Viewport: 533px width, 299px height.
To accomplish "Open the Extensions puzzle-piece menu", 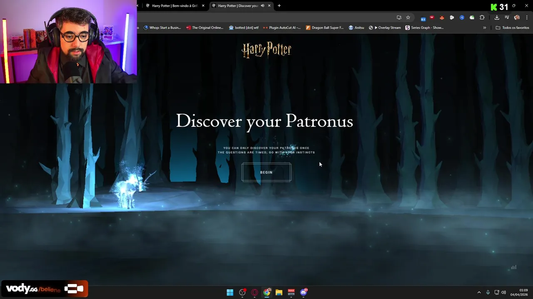I will click(482, 17).
